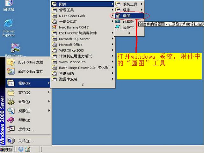Click the 记事本 notepad icon
This screenshot has height=153, width=204.
click(x=118, y=27)
